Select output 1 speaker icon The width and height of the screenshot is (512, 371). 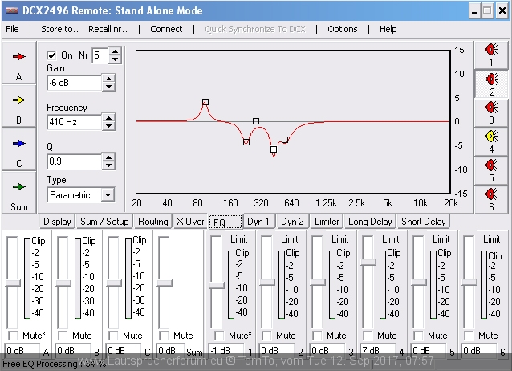490,53
